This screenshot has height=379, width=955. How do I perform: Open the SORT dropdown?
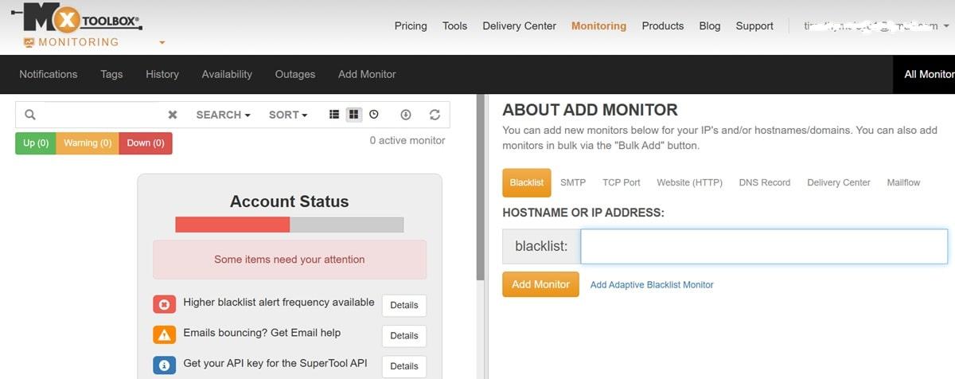(x=288, y=115)
